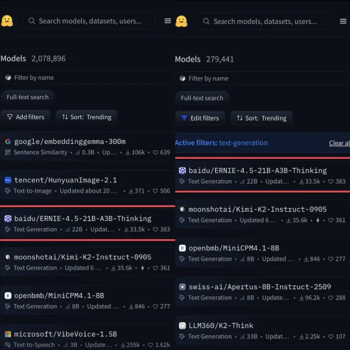Focus the right panel Filter by name field

point(262,78)
